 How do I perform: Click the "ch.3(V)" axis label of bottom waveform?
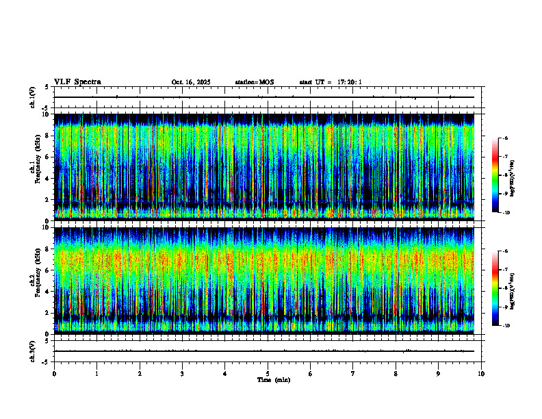33,351
